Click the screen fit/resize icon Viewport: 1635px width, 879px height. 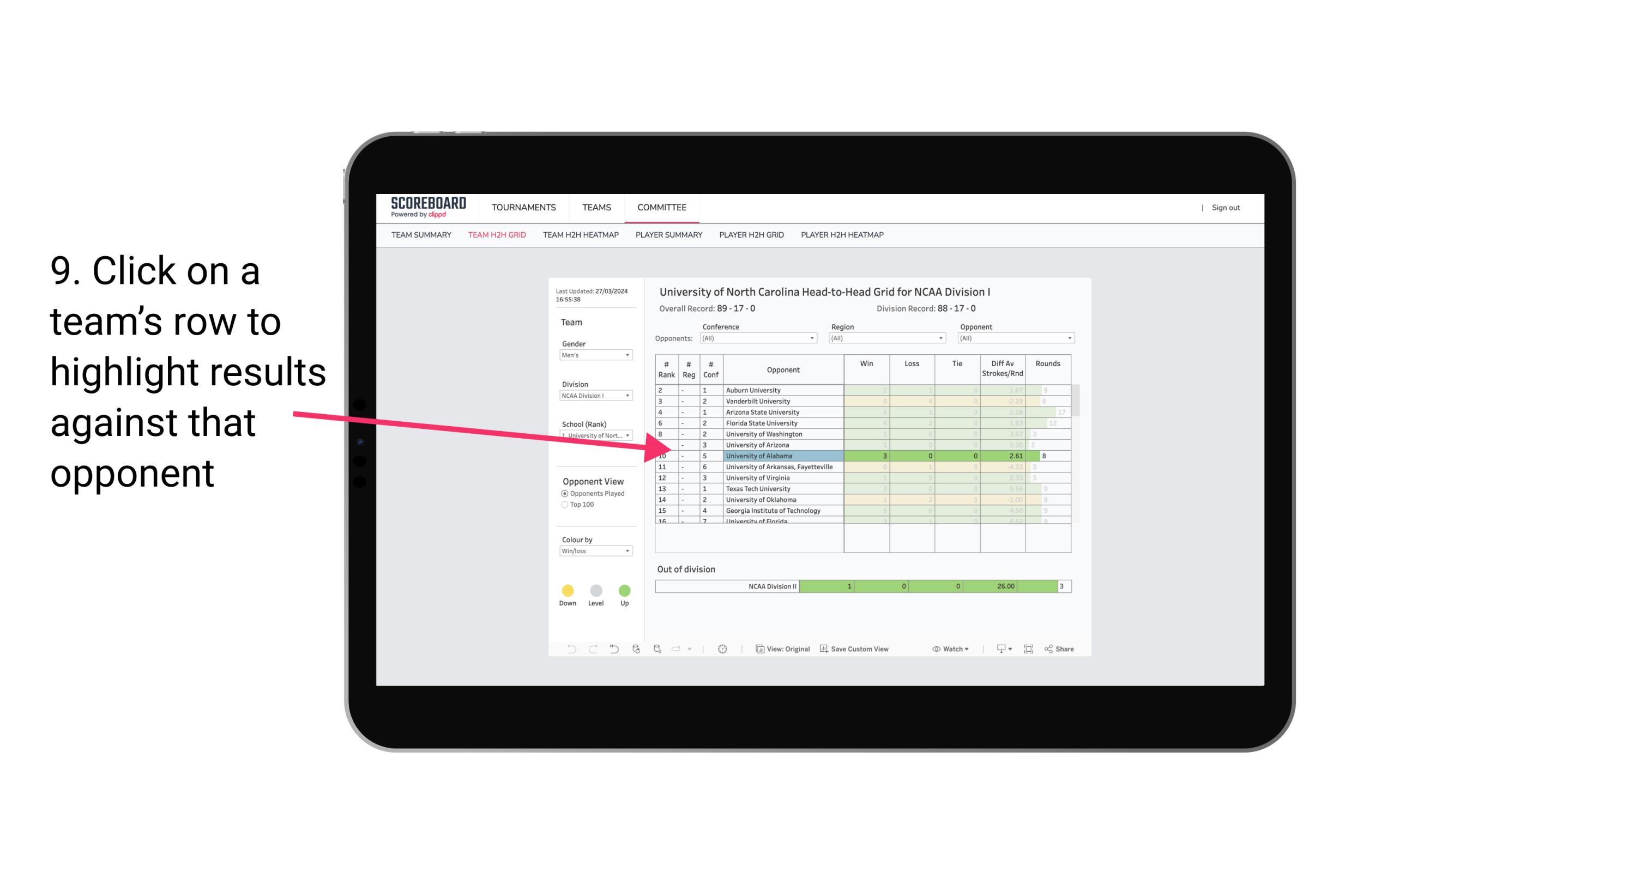[1030, 650]
